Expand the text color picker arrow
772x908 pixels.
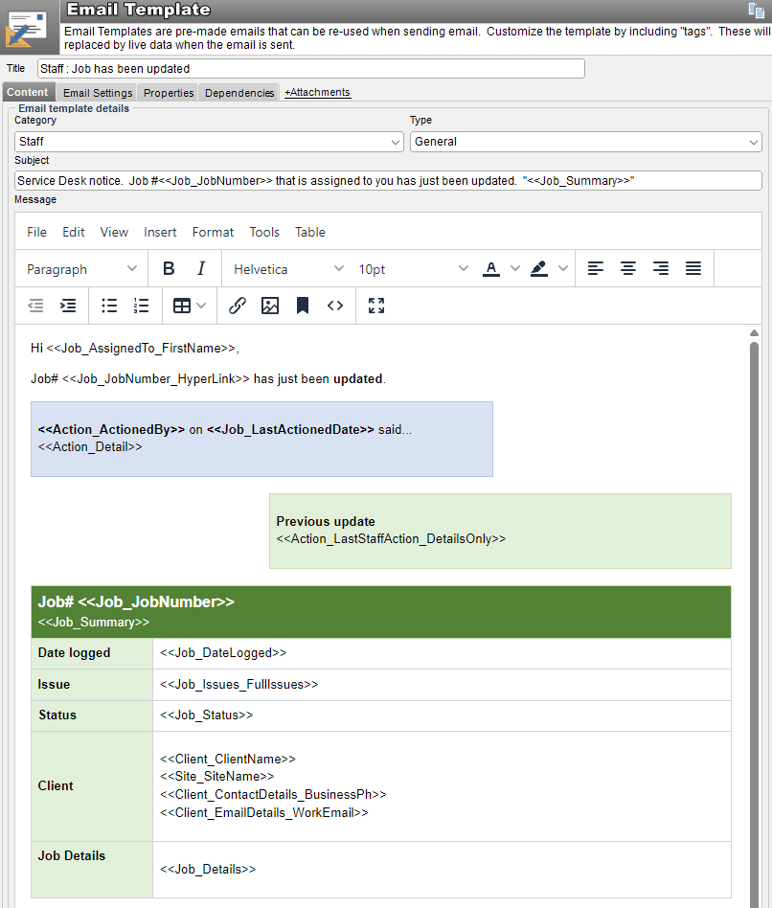(x=515, y=269)
